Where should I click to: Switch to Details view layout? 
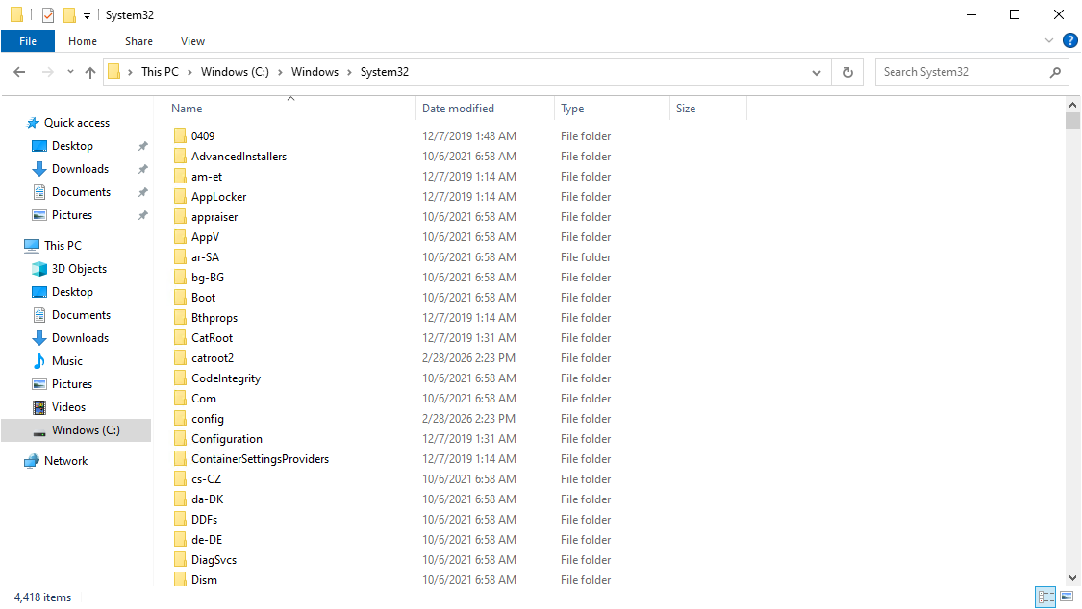click(x=1045, y=597)
